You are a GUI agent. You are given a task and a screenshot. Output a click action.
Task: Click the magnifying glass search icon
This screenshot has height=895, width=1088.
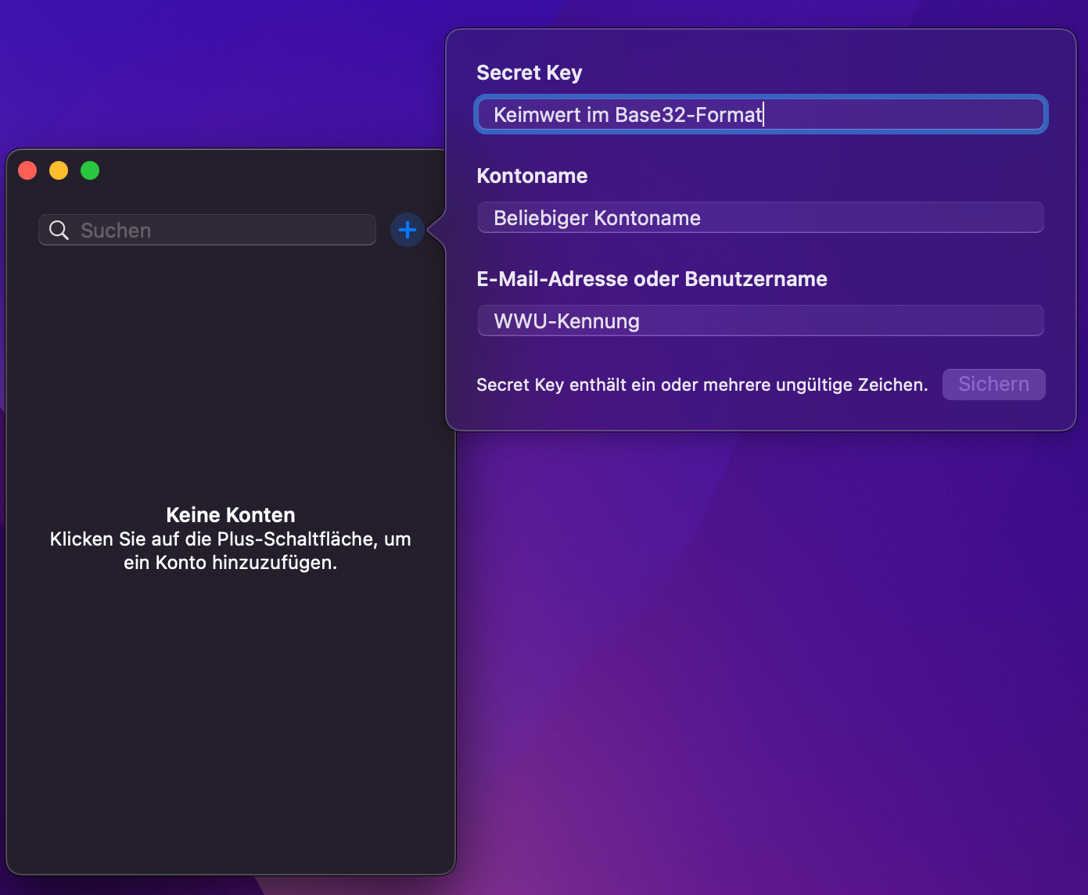pyautogui.click(x=59, y=230)
